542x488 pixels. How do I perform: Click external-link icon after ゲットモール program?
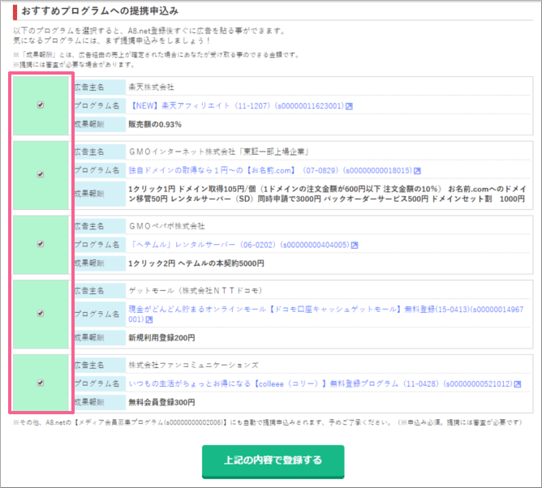click(149, 320)
